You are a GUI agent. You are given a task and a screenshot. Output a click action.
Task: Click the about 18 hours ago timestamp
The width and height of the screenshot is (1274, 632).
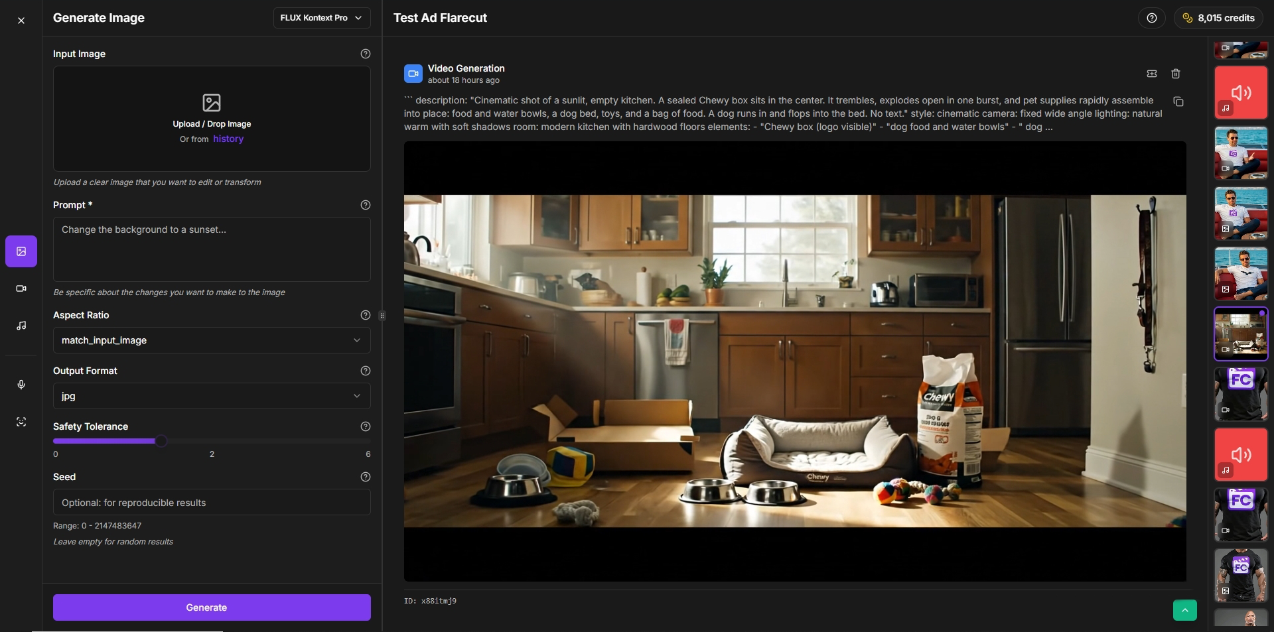click(463, 80)
